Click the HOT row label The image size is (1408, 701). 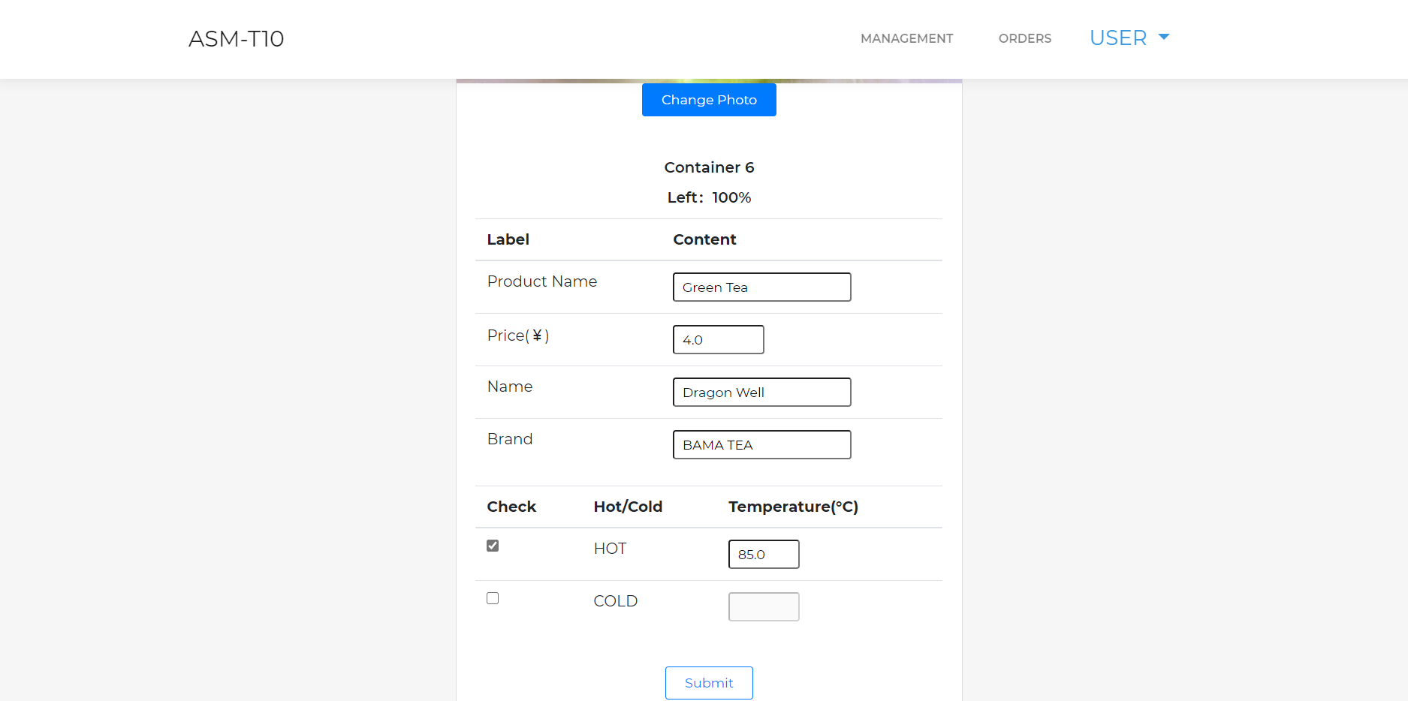610,549
